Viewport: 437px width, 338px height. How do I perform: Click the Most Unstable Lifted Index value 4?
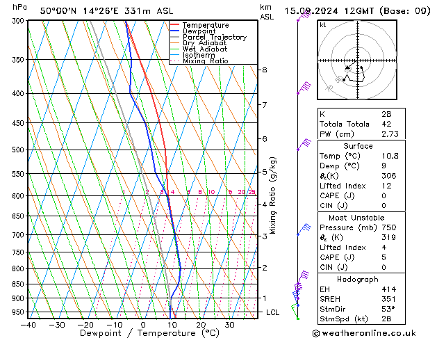click(384, 248)
